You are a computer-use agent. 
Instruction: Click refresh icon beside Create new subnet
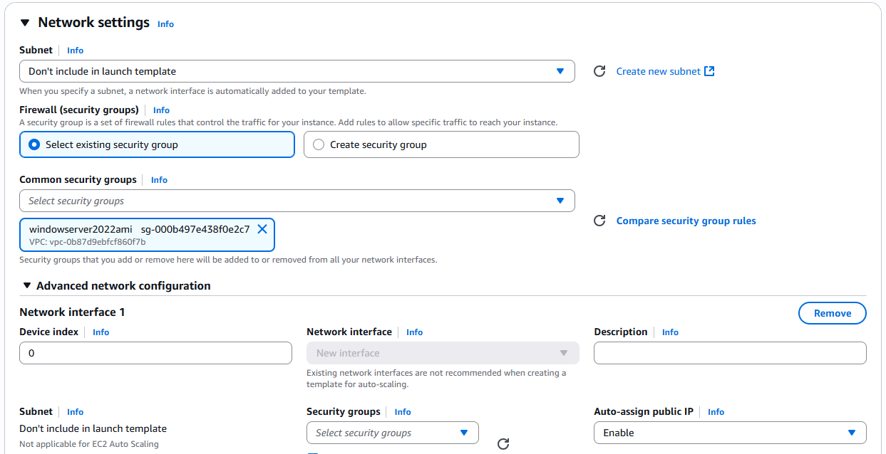[x=599, y=71]
